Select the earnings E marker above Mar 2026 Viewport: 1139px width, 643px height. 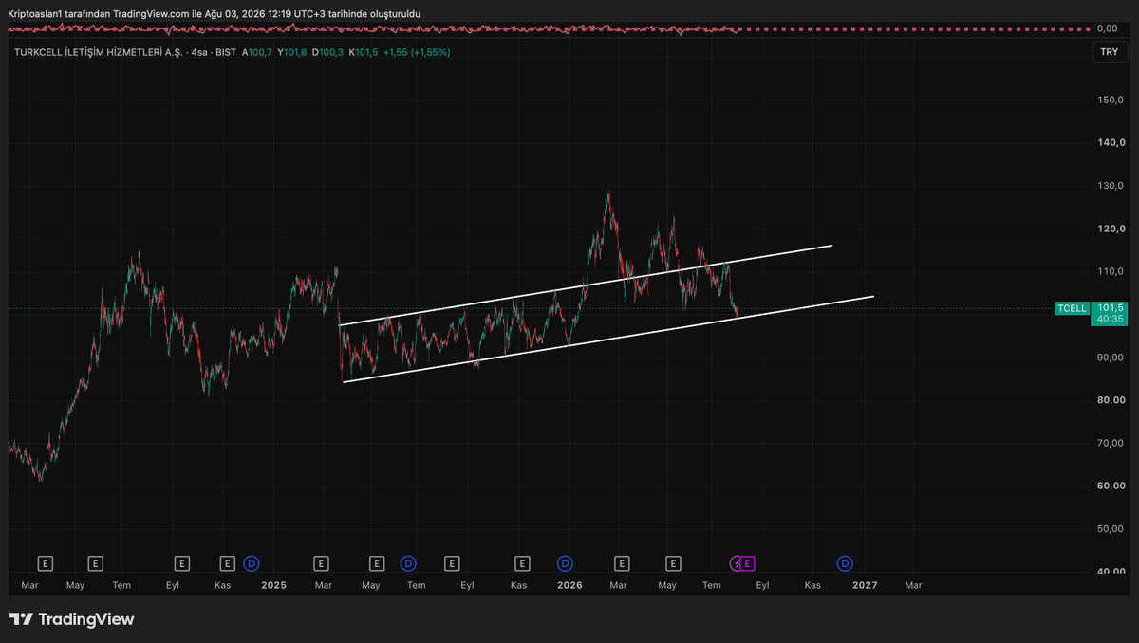(622, 563)
